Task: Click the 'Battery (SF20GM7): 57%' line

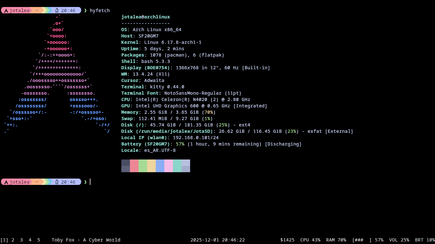Action: 211,144
